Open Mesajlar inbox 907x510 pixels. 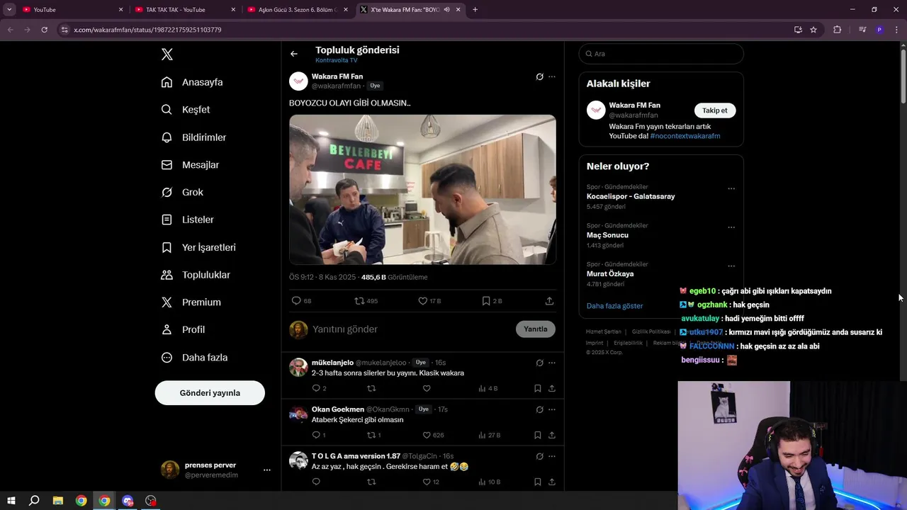click(190, 165)
